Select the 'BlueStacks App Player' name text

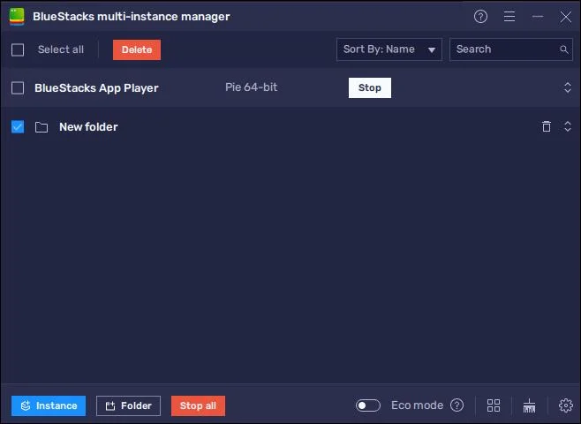tap(96, 88)
